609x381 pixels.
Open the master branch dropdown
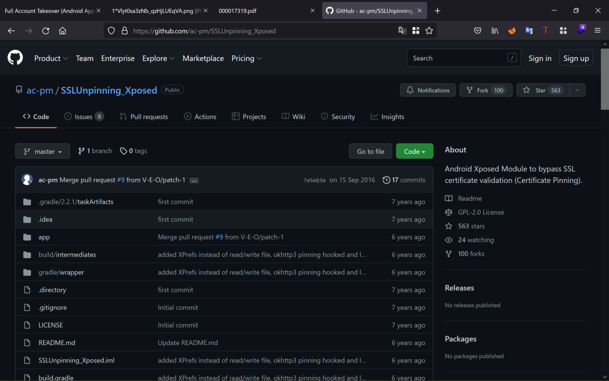click(43, 151)
